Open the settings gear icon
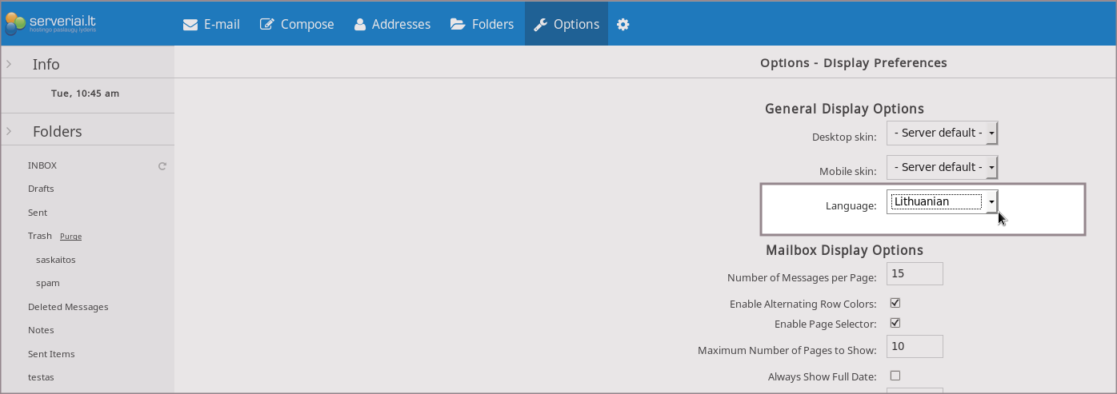Viewport: 1117px width, 394px height. 623,24
